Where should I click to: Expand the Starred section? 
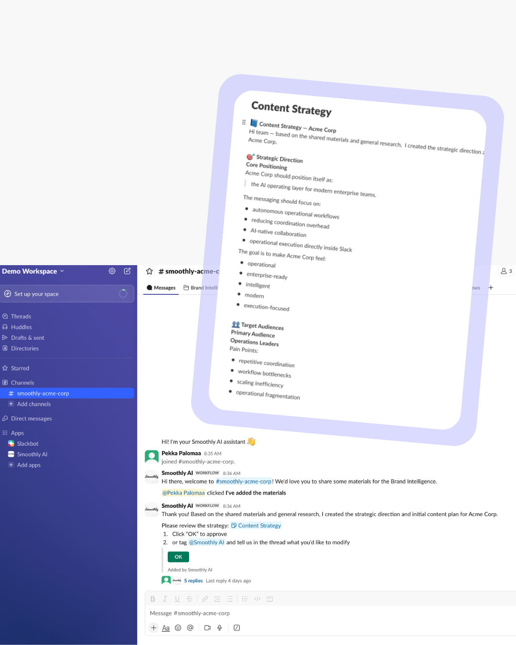click(x=20, y=368)
